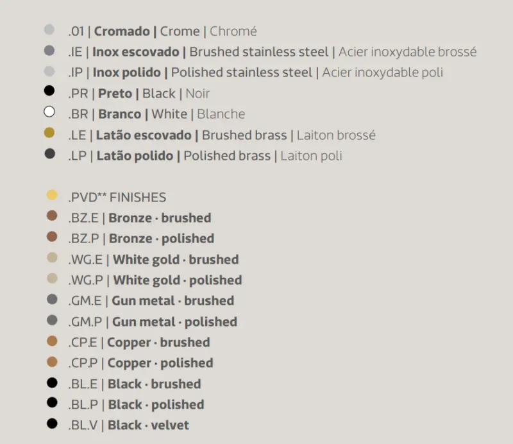Choose the Preto black color dot
This screenshot has height=444, width=513.
click(x=49, y=92)
